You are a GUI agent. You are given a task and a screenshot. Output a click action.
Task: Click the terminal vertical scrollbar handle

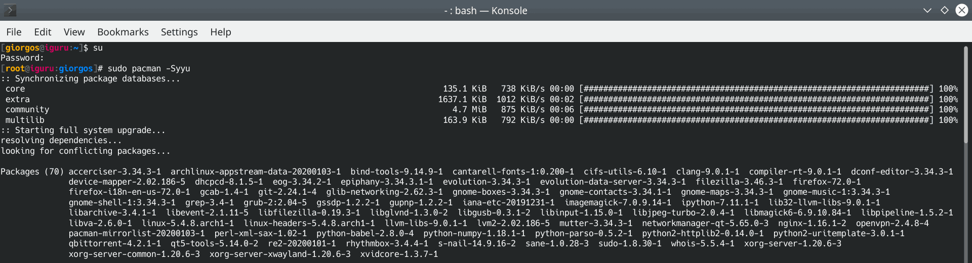click(x=966, y=96)
